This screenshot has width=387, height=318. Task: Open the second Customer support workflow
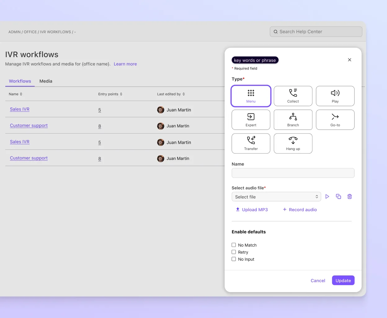pos(29,158)
